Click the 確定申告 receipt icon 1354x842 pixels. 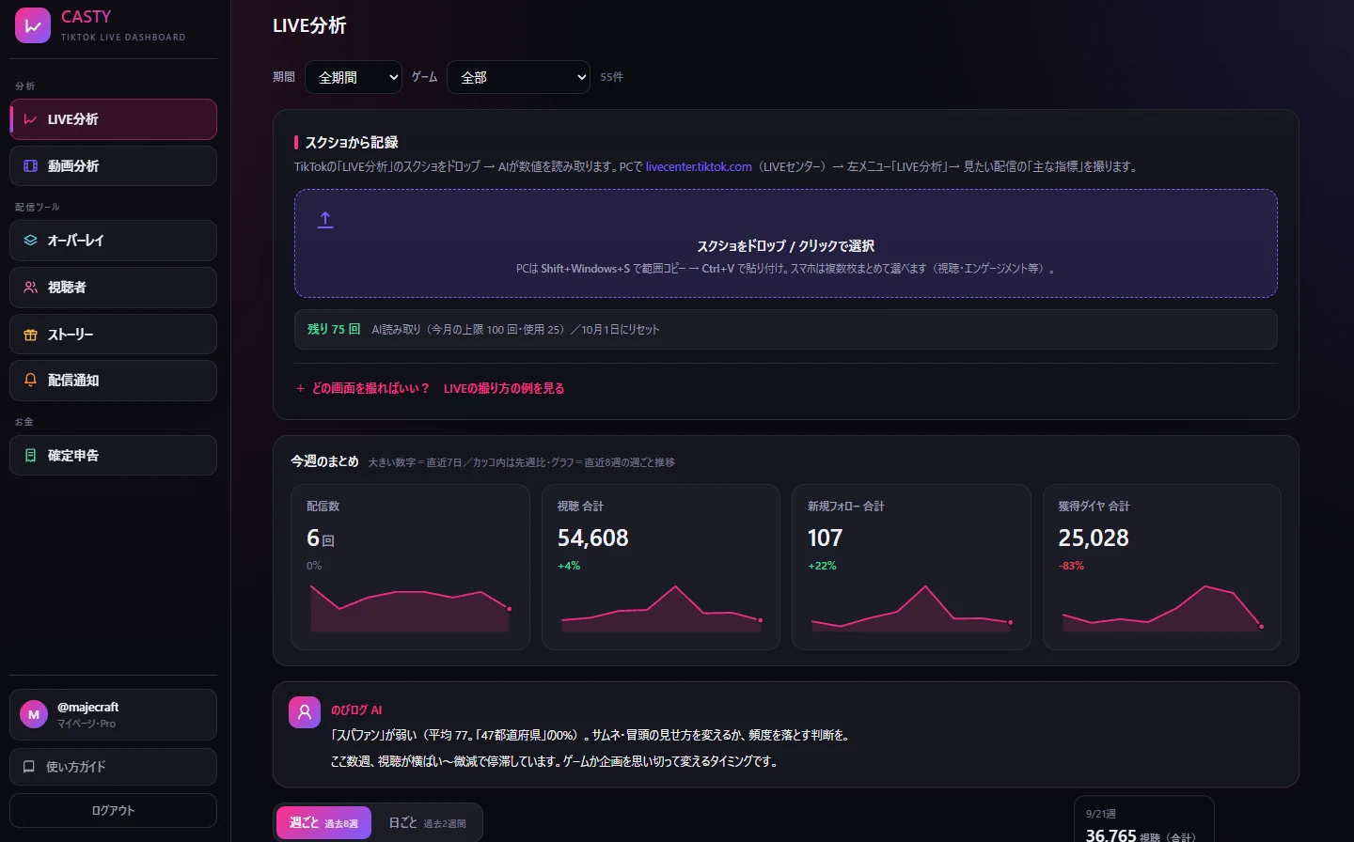coord(30,456)
